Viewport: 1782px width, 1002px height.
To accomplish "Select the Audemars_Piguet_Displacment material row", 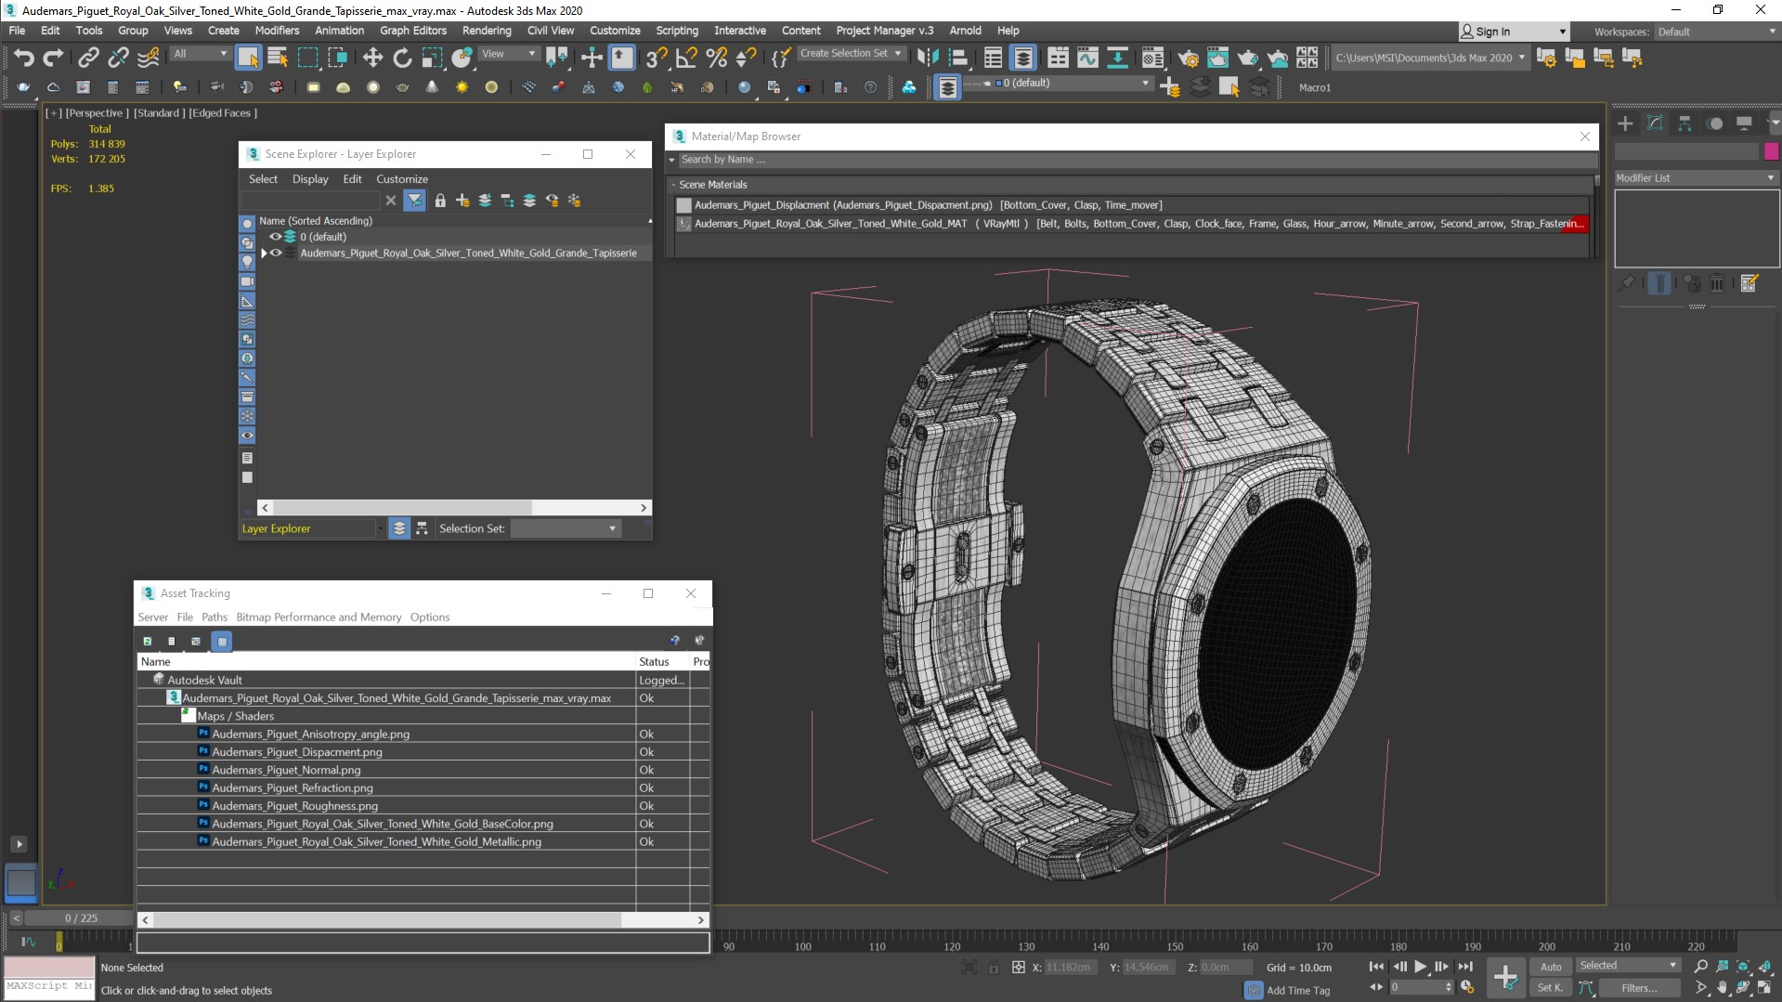I will pyautogui.click(x=1131, y=205).
